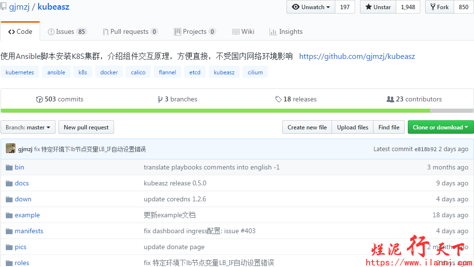Select the kubernetes topic tag
The height and width of the screenshot is (267, 474).
click(20, 72)
